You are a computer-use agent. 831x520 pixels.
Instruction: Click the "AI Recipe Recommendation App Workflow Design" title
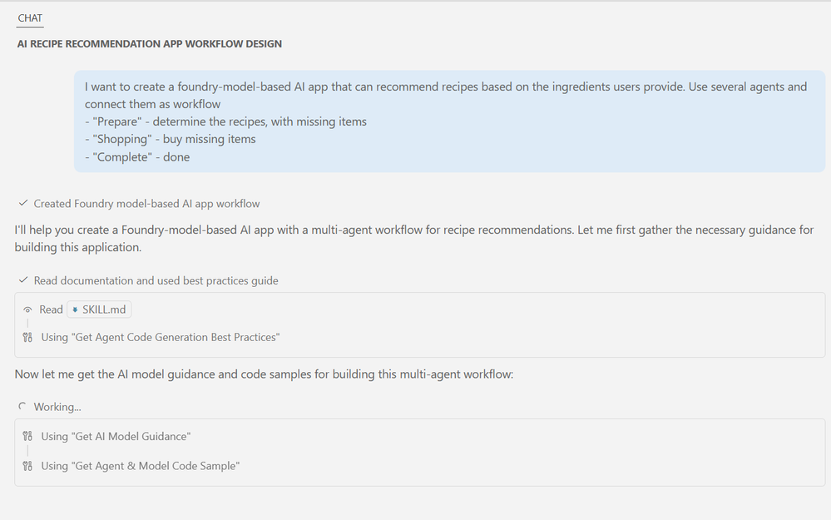[150, 44]
